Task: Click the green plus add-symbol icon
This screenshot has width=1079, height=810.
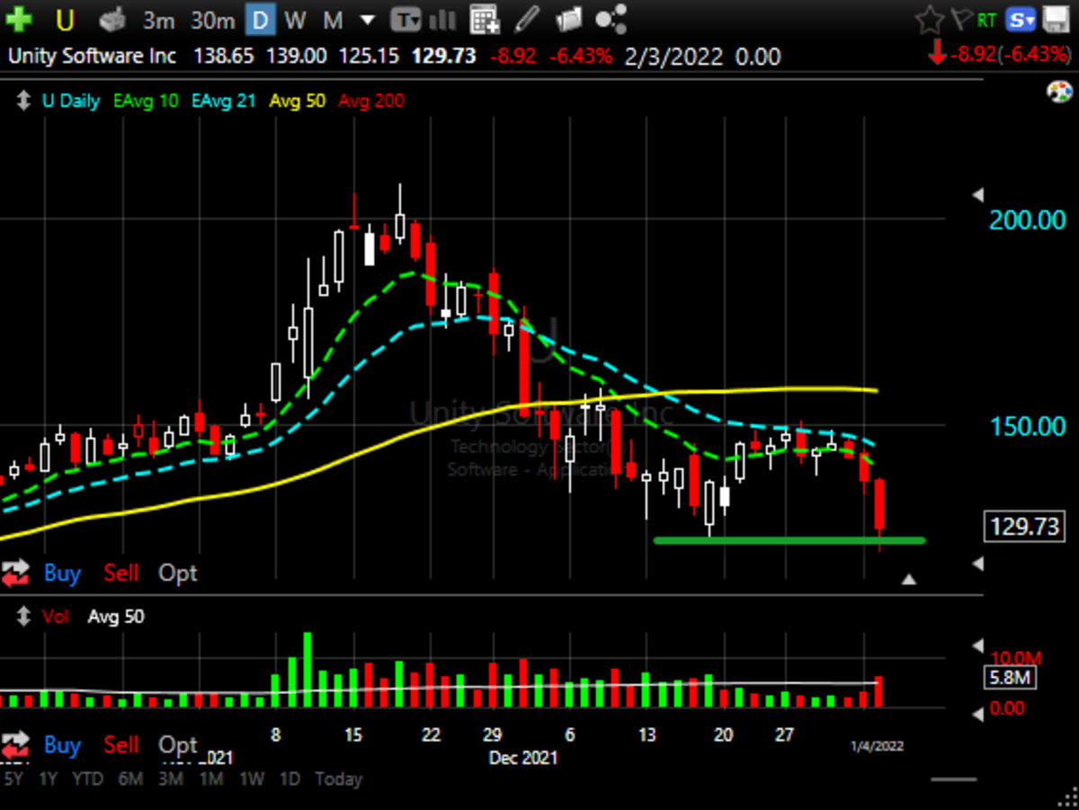Action: (x=19, y=19)
